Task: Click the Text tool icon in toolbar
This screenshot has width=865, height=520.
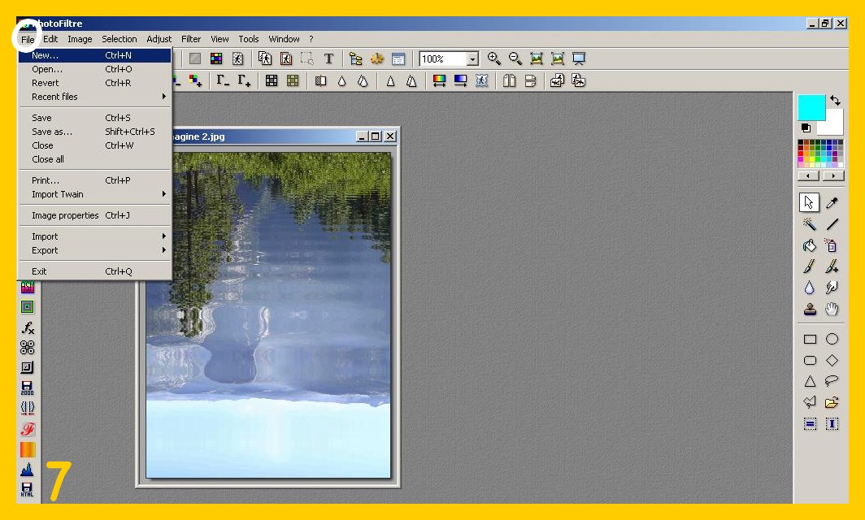Action: pos(328,58)
